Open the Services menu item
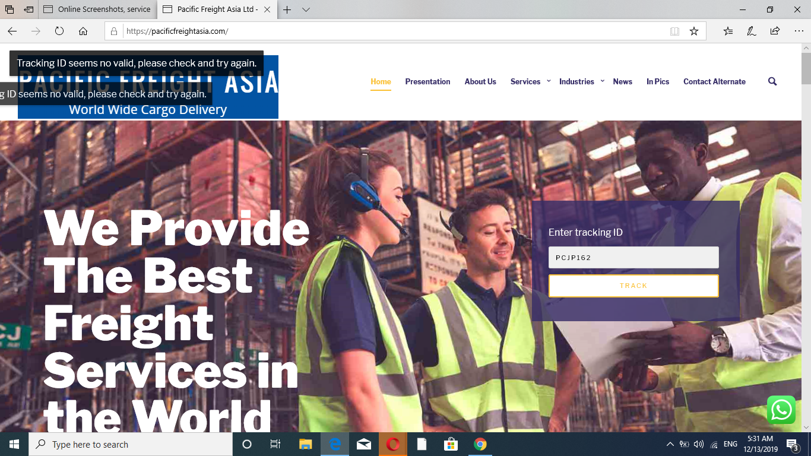 pyautogui.click(x=525, y=81)
